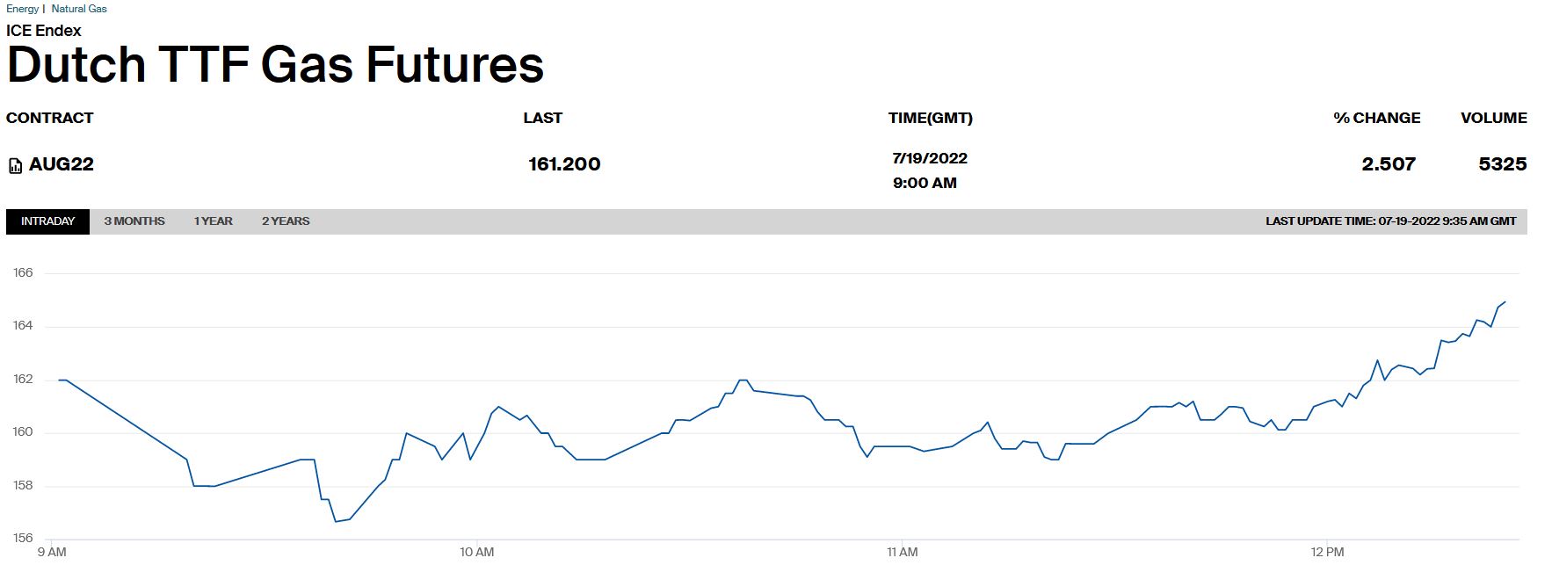Click the 166 y-axis price label

click(23, 273)
